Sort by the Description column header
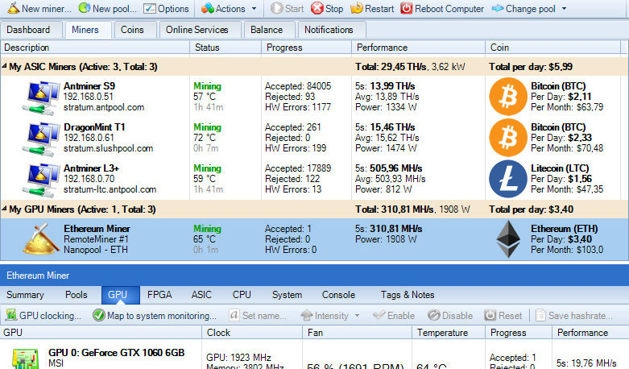This screenshot has width=629, height=369. point(95,48)
